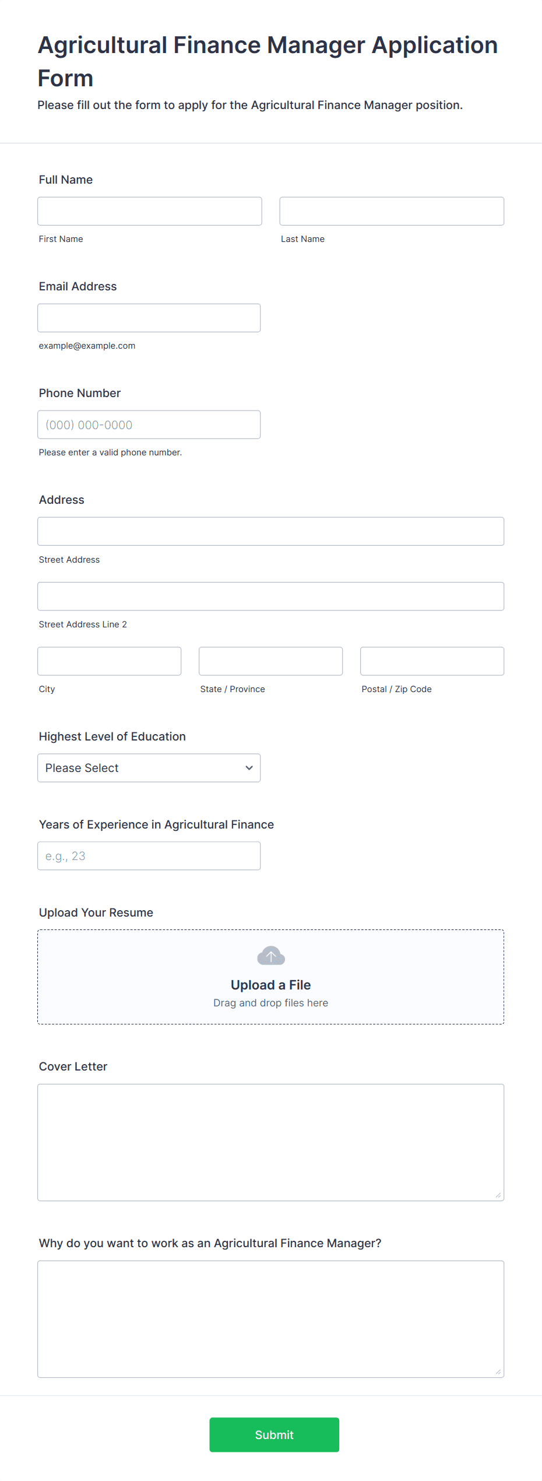Viewport: 542px width, 1481px height.
Task: Click the education dropdown chevron arrow
Action: point(249,768)
